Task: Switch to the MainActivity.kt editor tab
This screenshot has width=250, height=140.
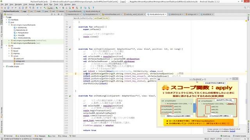Action: pyautogui.click(x=73, y=14)
